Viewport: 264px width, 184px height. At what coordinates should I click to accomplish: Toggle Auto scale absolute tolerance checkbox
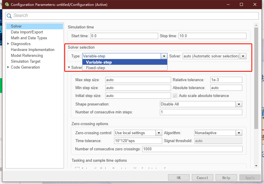pos(175,96)
